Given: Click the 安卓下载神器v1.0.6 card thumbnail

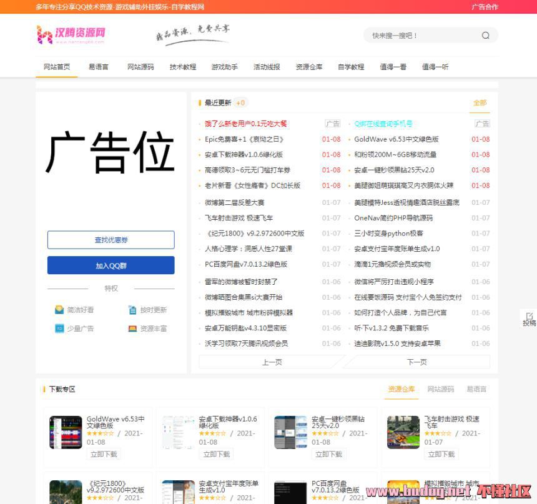Looking at the screenshot, I should tap(178, 432).
